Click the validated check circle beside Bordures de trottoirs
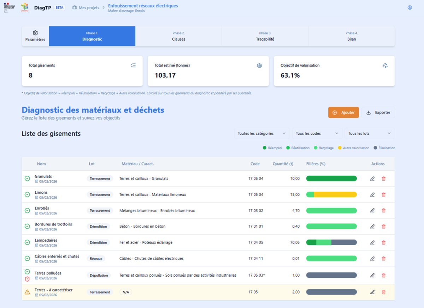Image resolution: width=424 pixels, height=308 pixels. pyautogui.click(x=27, y=227)
